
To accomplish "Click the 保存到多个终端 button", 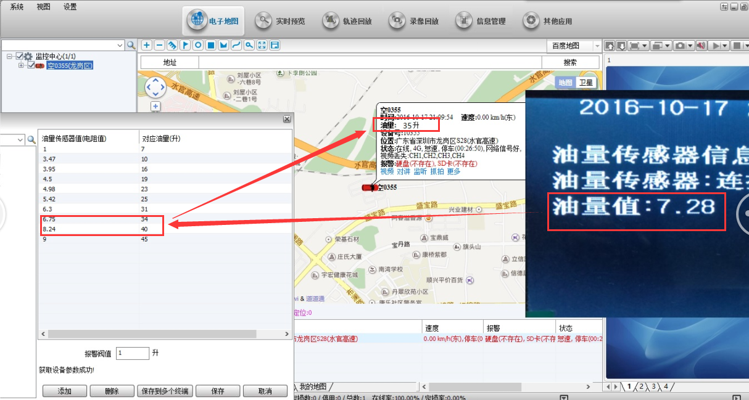I will pyautogui.click(x=165, y=391).
